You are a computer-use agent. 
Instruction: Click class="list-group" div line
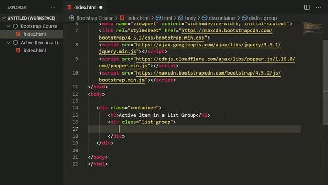142,122
